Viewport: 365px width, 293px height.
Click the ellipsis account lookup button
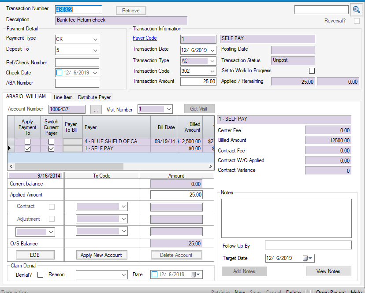coord(96,109)
